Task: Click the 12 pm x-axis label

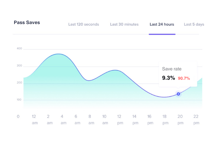Action: [119, 119]
